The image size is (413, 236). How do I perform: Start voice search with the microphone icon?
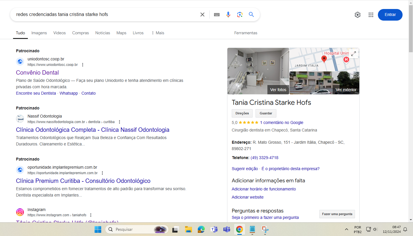point(228,15)
